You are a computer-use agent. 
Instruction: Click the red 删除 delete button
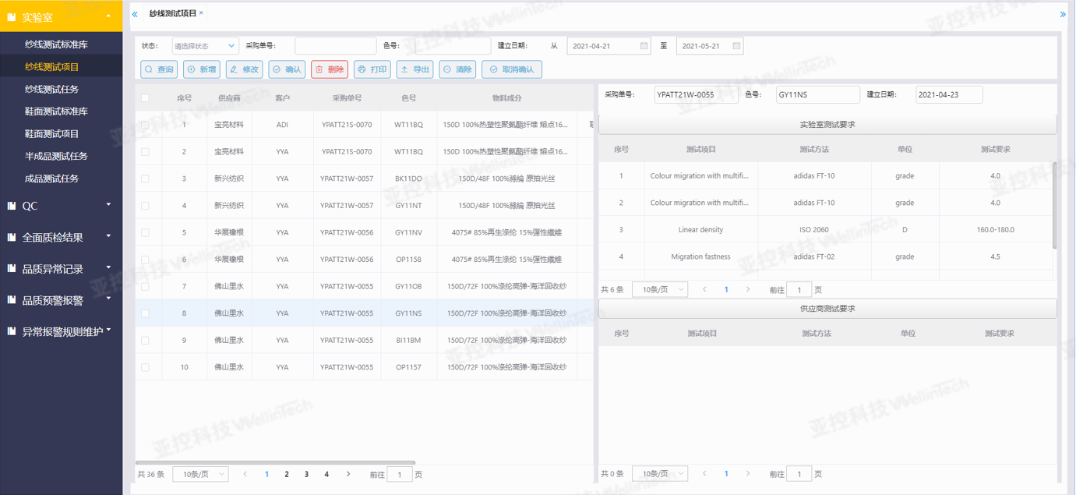point(330,69)
